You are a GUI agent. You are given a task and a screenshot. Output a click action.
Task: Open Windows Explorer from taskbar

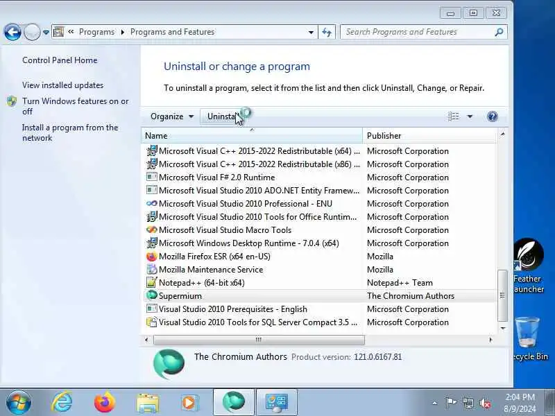point(148,403)
